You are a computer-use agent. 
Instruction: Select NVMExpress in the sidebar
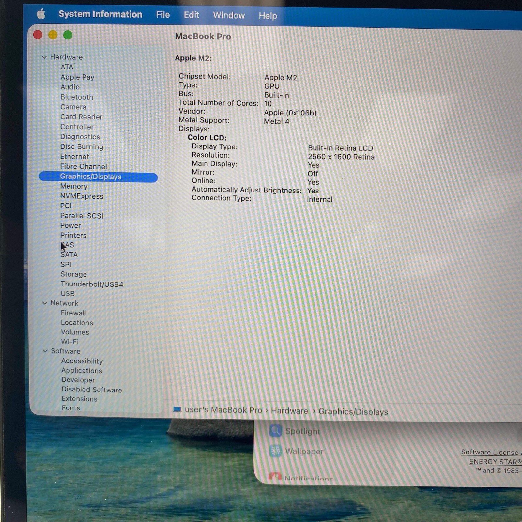coord(82,196)
